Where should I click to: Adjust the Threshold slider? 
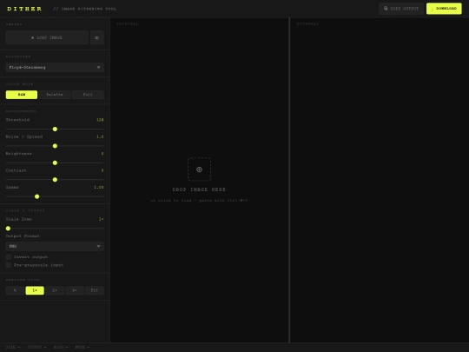[x=55, y=129]
